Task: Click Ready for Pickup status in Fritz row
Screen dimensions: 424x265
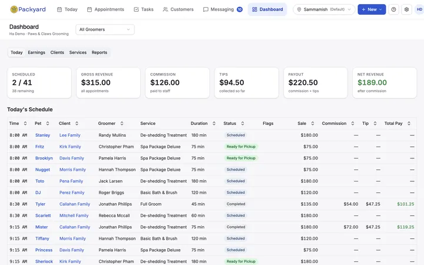Action: pyautogui.click(x=241, y=147)
